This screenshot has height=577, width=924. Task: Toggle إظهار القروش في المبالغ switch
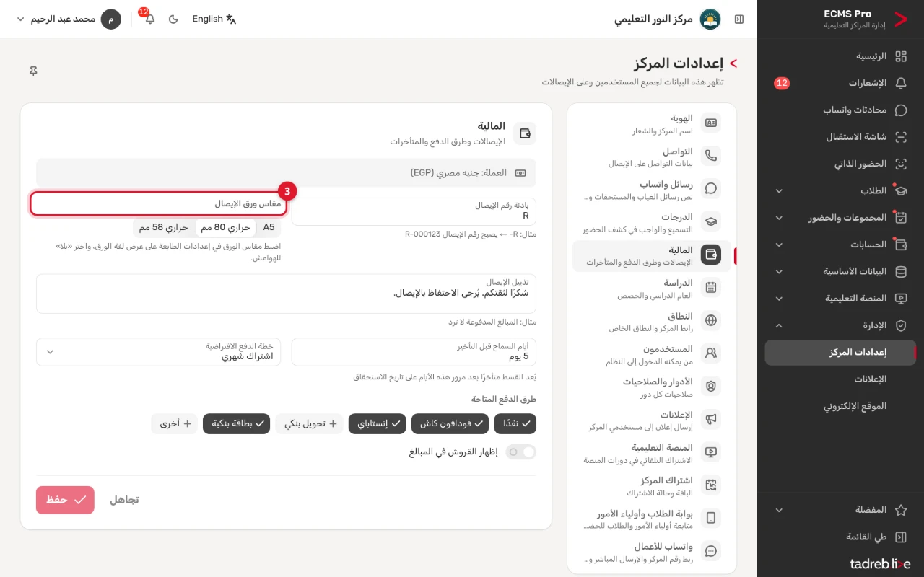coord(521,452)
